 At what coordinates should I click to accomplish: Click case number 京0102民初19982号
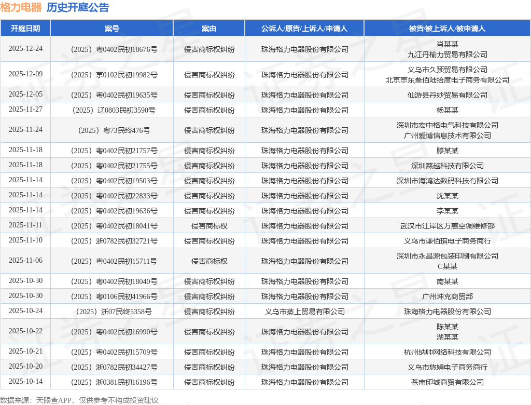click(x=114, y=75)
